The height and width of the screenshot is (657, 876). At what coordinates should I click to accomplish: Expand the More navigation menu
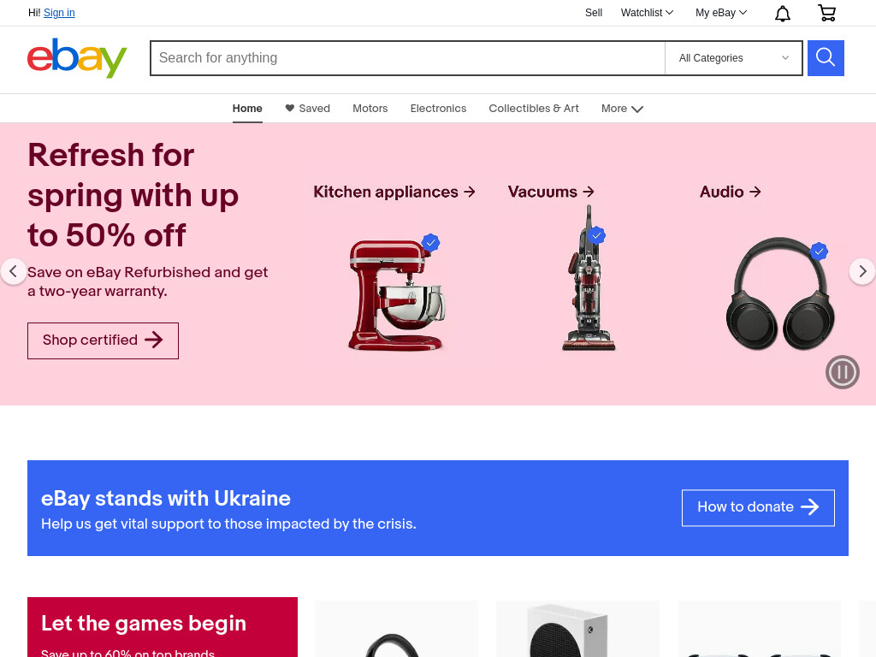(622, 109)
